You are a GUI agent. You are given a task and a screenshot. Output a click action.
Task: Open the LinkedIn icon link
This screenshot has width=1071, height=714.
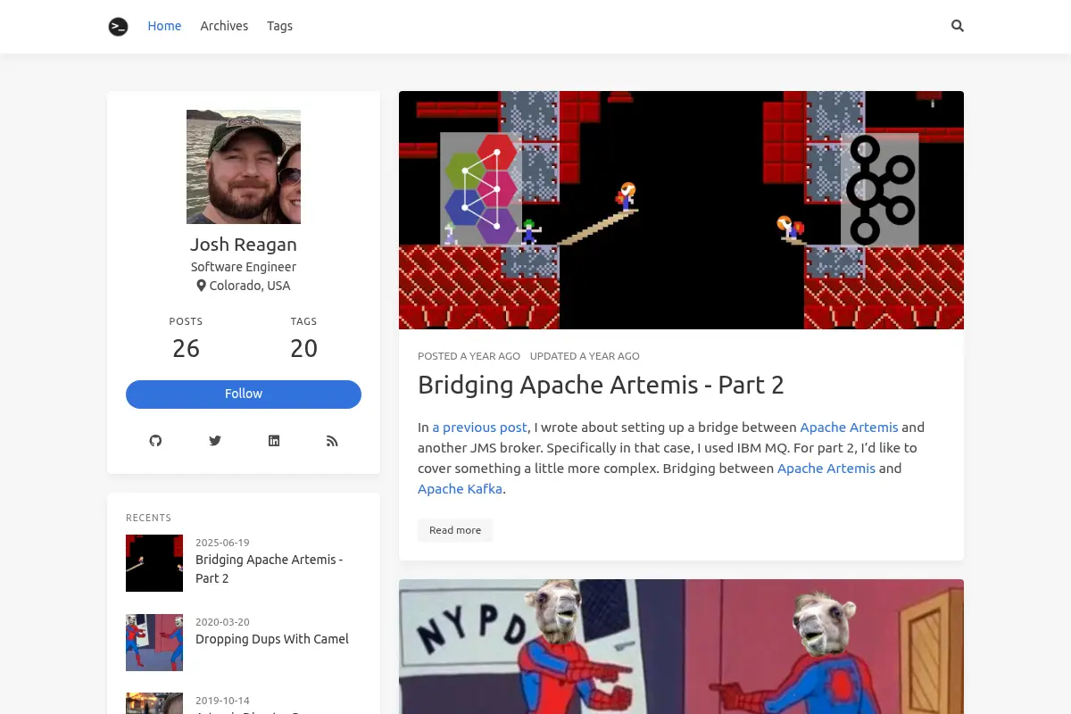(274, 441)
